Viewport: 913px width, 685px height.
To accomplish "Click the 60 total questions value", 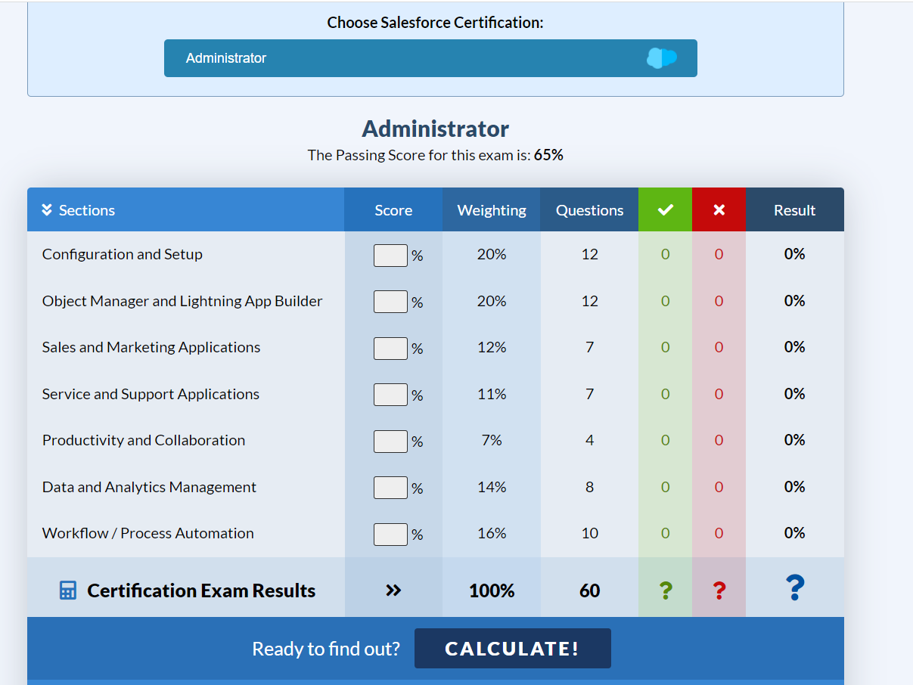I will click(x=590, y=590).
